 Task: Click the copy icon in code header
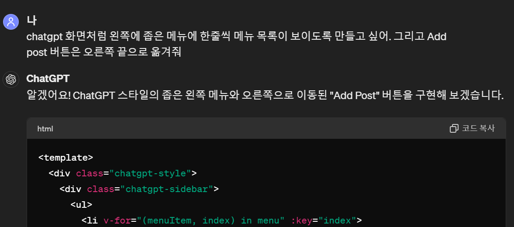coord(454,128)
